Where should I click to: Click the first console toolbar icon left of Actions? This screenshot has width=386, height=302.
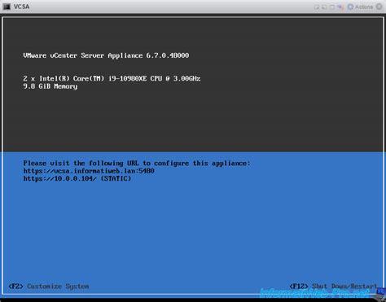click(317, 7)
